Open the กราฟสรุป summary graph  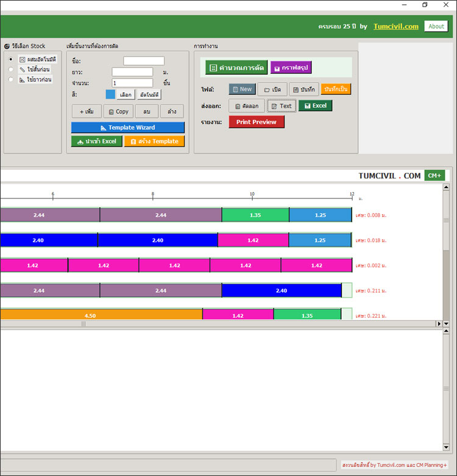tap(291, 68)
